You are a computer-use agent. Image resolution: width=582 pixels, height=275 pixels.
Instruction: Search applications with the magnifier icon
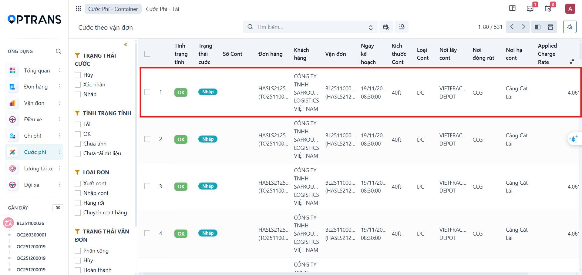click(59, 51)
